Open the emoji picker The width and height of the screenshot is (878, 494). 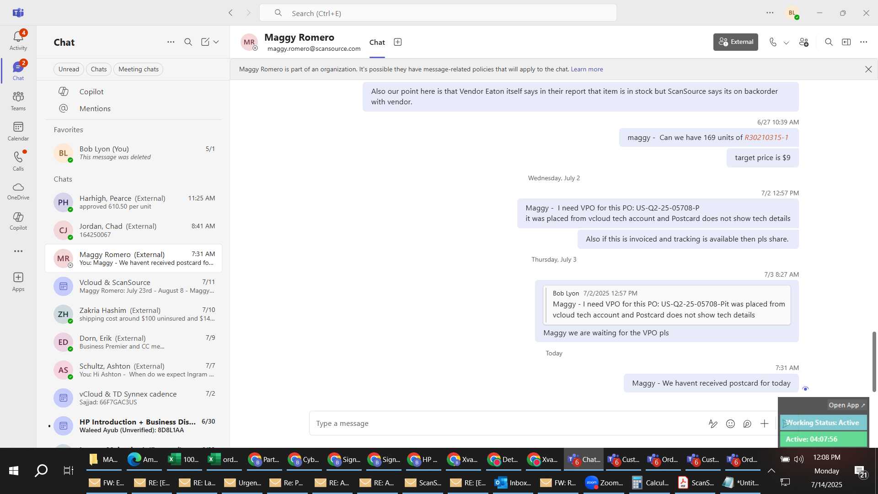[730, 424]
